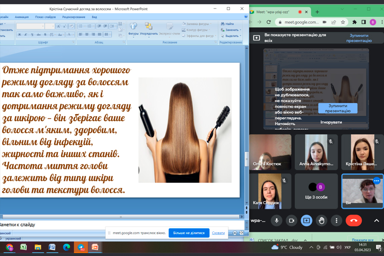
Task: Open Meet more options three-dot menu
Action: click(337, 220)
